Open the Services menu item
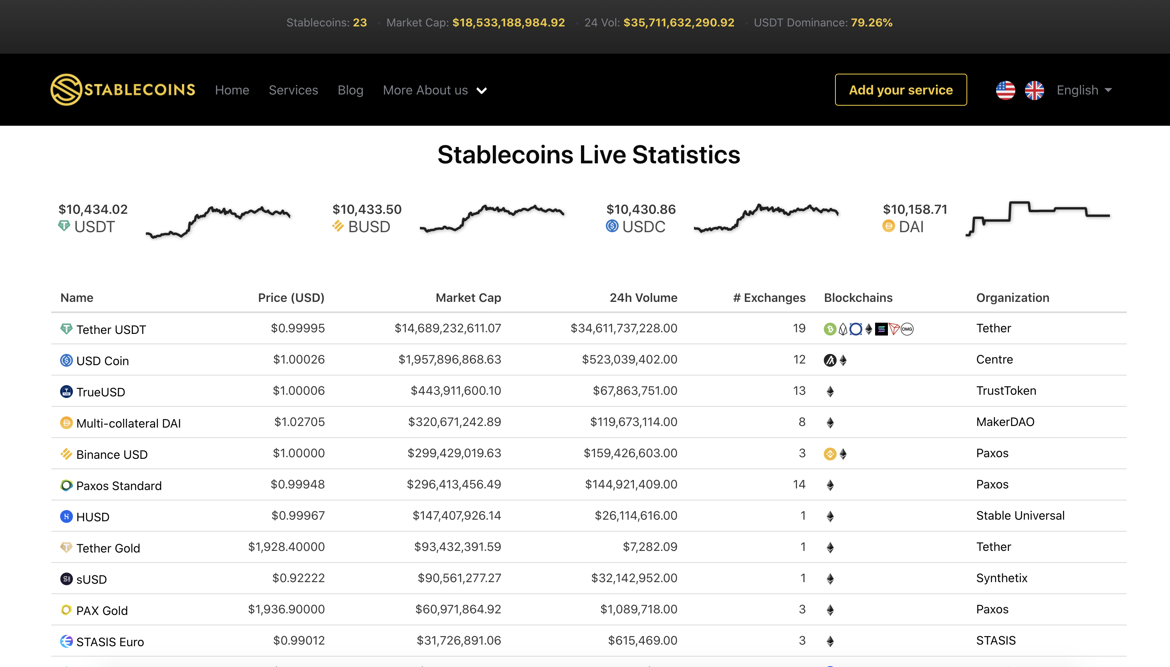The image size is (1170, 667). point(293,90)
